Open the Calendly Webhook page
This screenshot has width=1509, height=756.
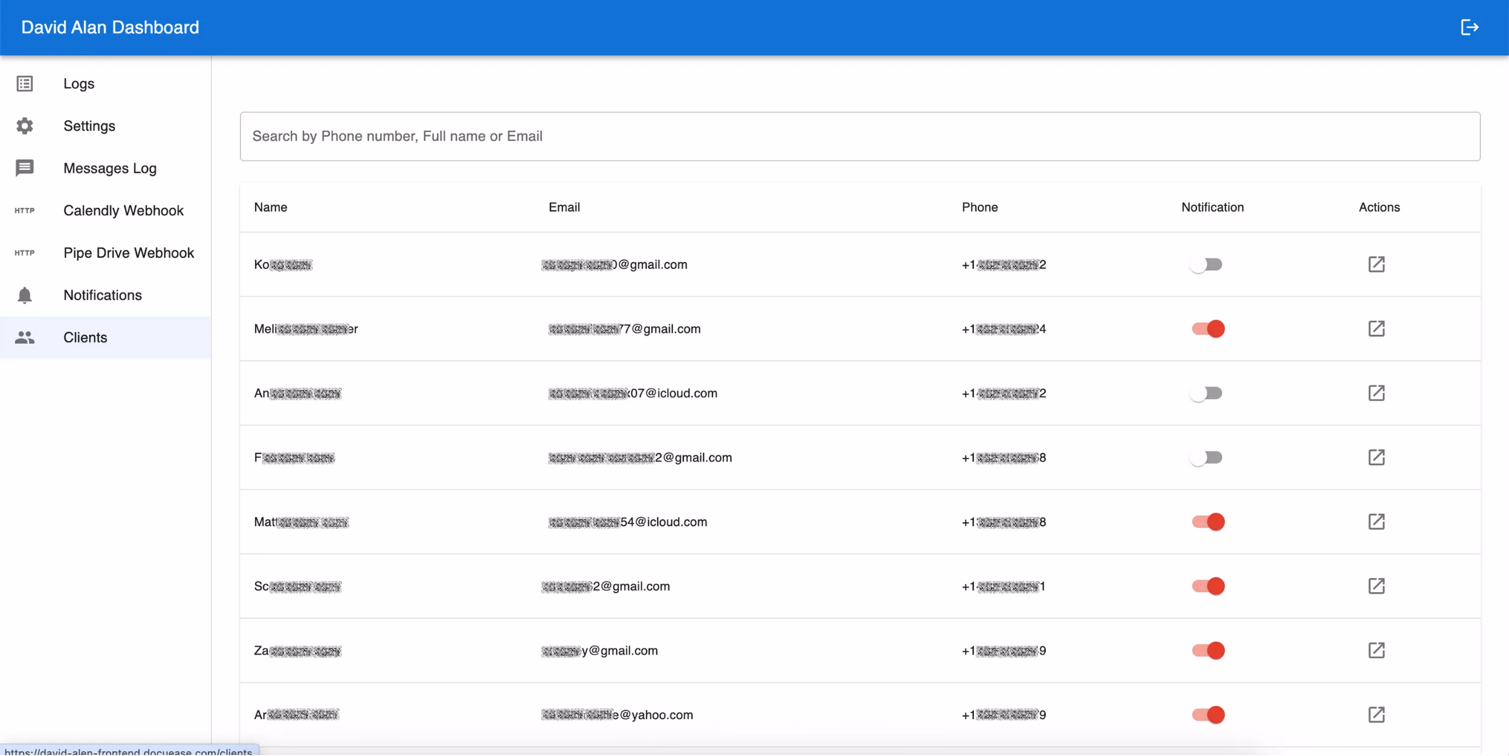coord(106,211)
